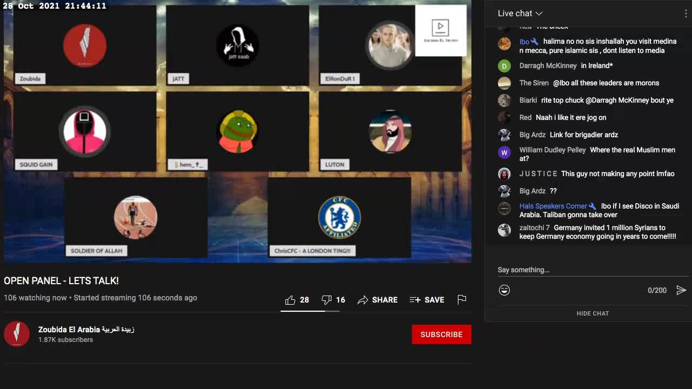
Task: Click the Say something chat input
Action: 592,270
